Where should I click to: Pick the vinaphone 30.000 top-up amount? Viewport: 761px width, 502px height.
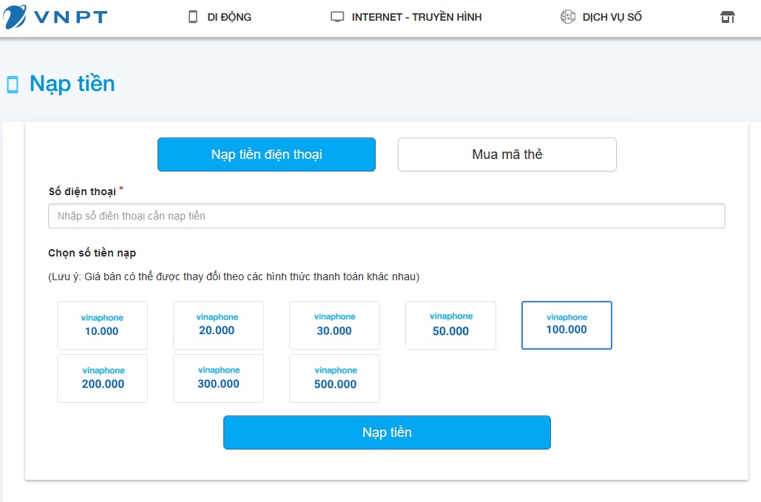[x=334, y=325]
